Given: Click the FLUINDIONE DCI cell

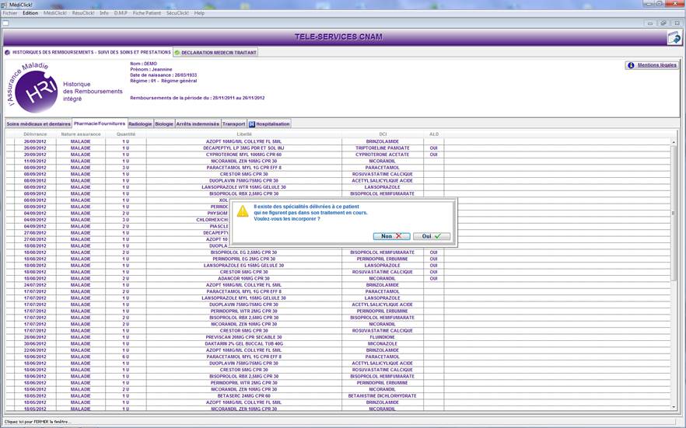Looking at the screenshot, I should (x=383, y=337).
